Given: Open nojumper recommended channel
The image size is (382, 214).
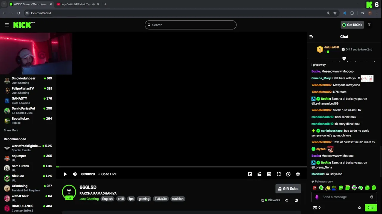Looking at the screenshot, I should [x=28, y=158].
